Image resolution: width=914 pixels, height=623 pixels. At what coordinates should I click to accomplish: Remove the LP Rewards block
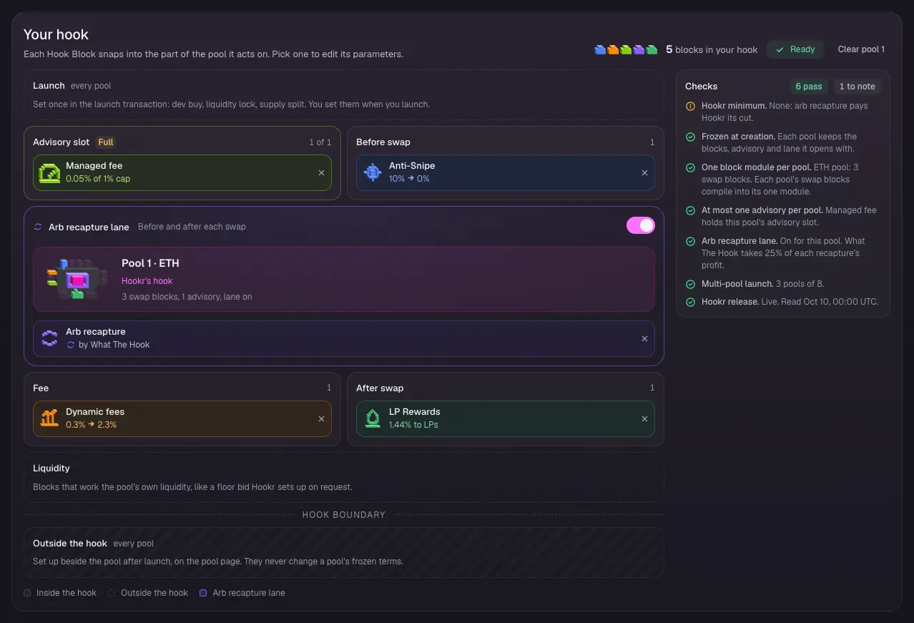tap(644, 418)
